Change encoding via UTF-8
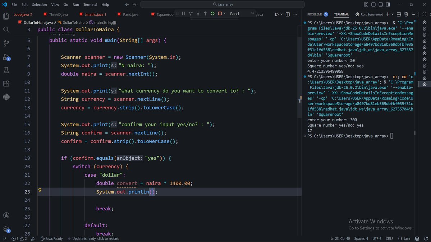Image resolution: width=431 pixels, height=242 pixels. coord(377,238)
